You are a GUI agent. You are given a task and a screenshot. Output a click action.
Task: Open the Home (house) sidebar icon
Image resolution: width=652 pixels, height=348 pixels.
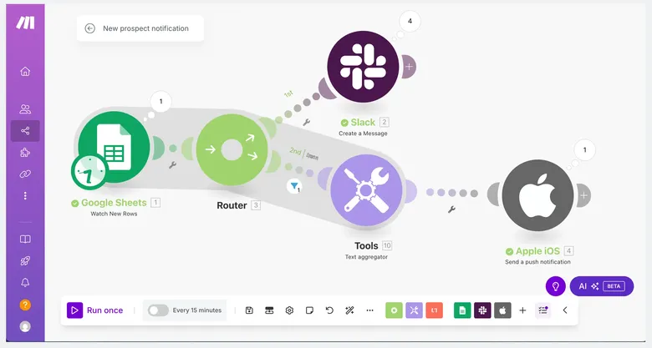pyautogui.click(x=25, y=72)
